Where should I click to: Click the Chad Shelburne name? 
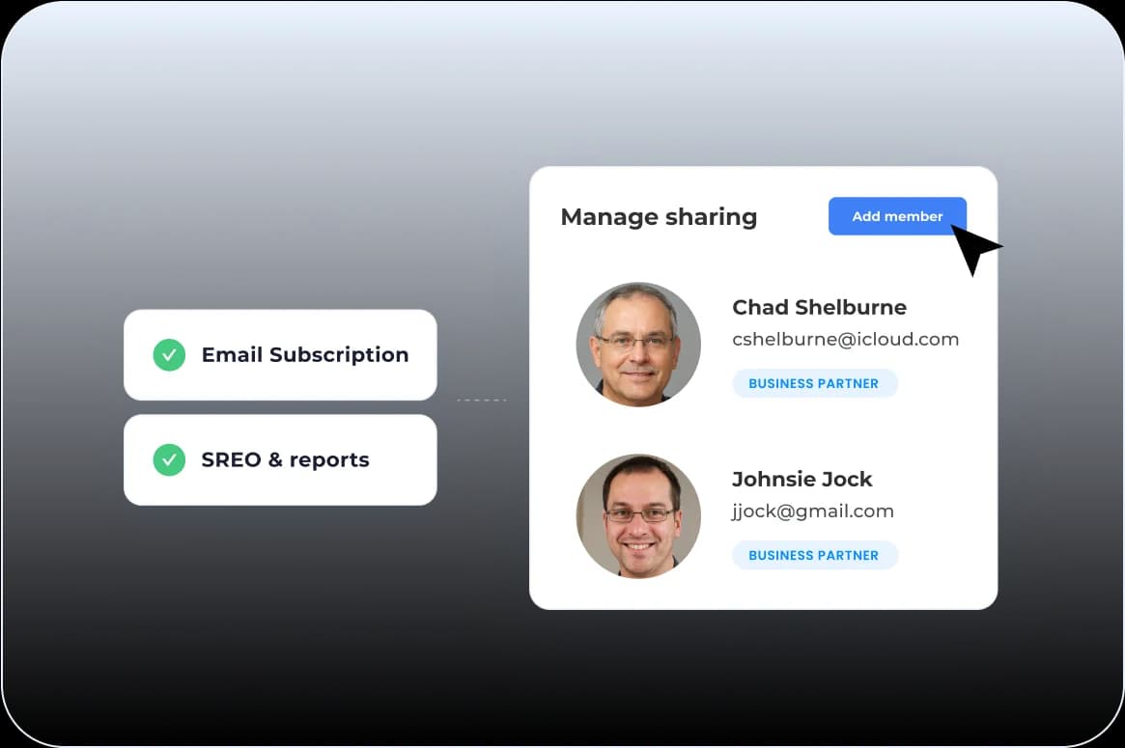coord(819,307)
